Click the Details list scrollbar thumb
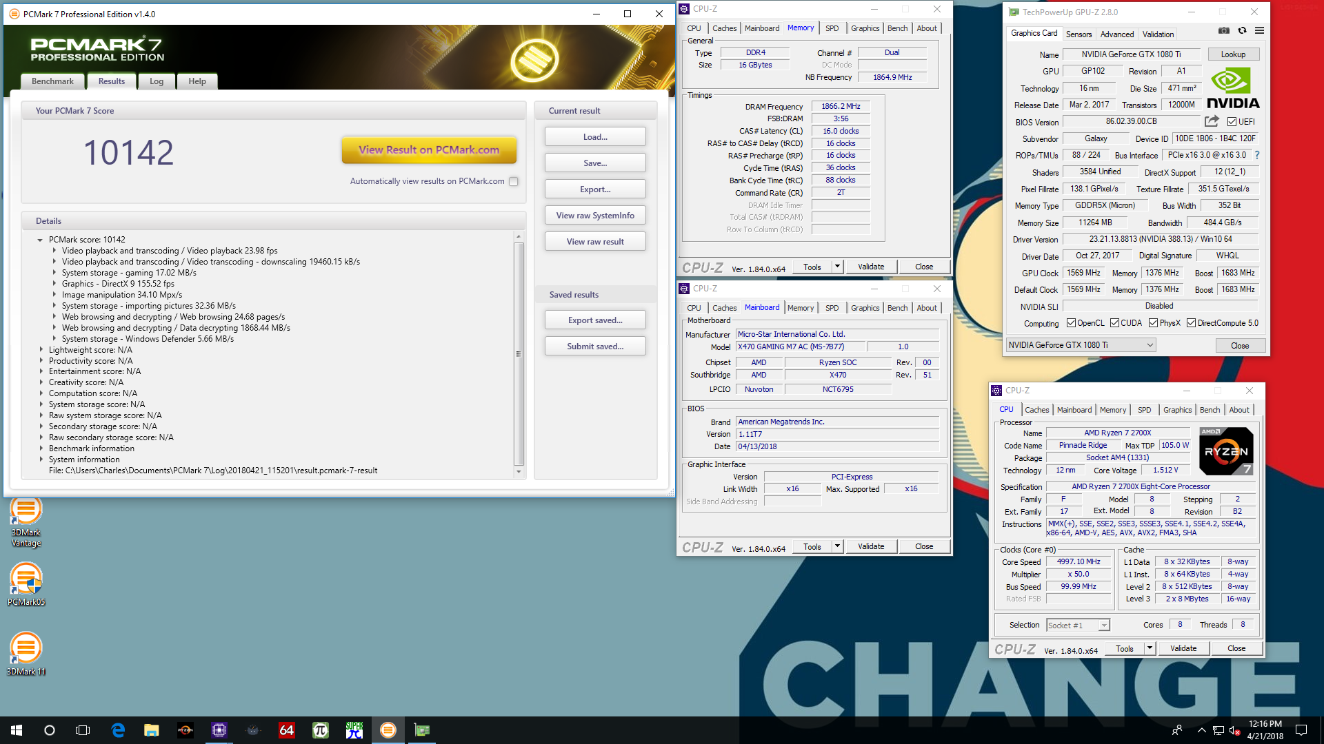 click(x=519, y=354)
